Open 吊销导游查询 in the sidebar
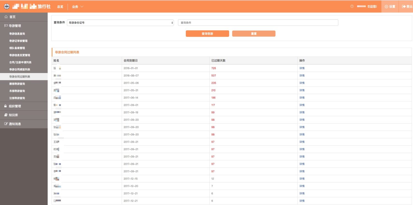The width and height of the screenshot is (413, 205). pyautogui.click(x=17, y=91)
